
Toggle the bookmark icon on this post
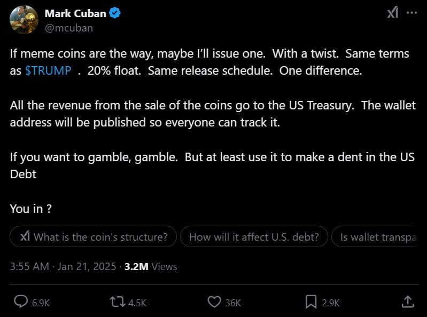(311, 302)
